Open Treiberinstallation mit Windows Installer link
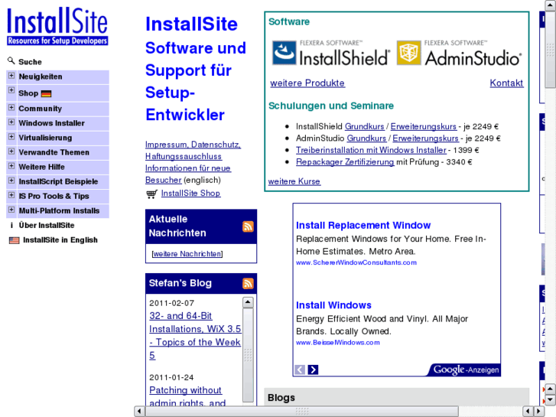Image resolution: width=556 pixels, height=417 pixels. pos(371,150)
